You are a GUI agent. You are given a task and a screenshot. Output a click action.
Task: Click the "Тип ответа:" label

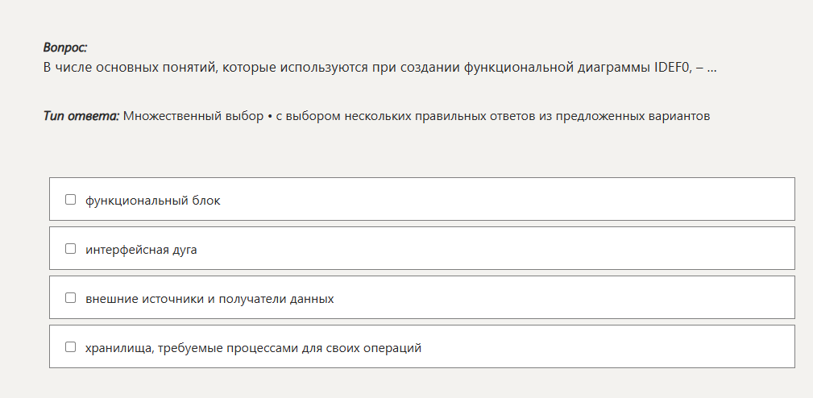81,116
